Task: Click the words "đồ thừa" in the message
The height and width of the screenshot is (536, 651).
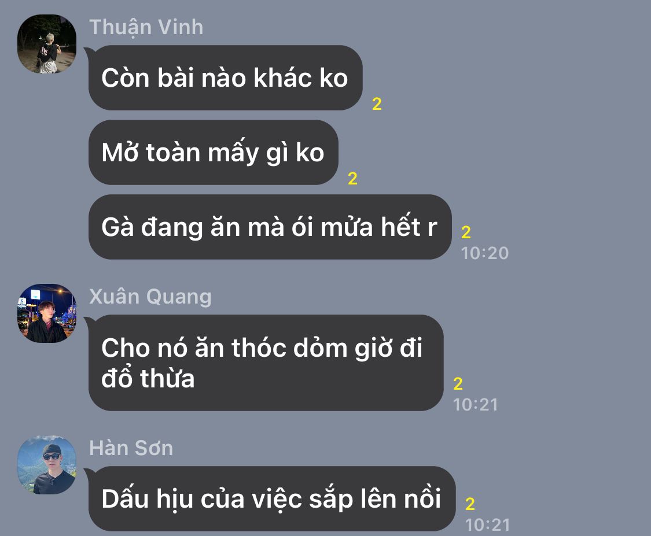Action: [148, 378]
